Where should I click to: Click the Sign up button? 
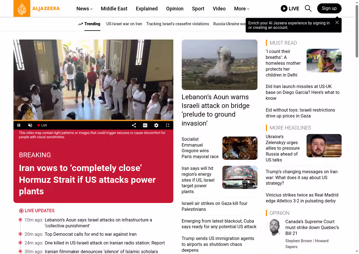pos(329,8)
